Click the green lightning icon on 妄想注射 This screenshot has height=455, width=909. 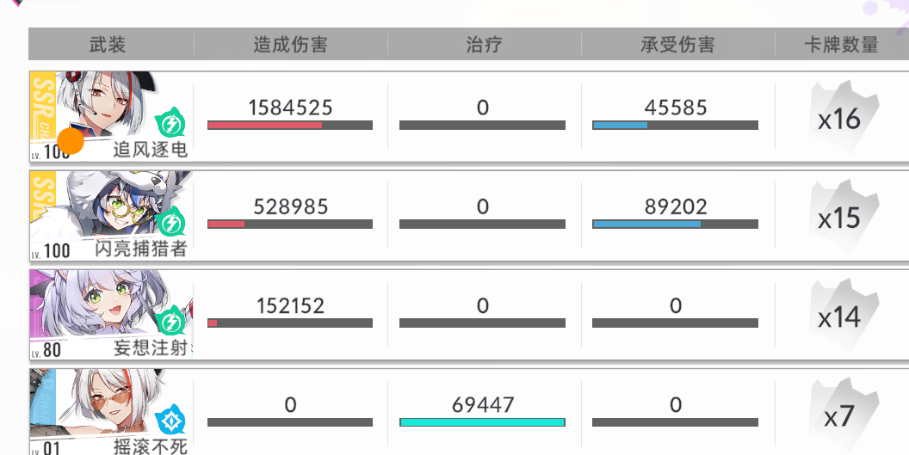(170, 322)
